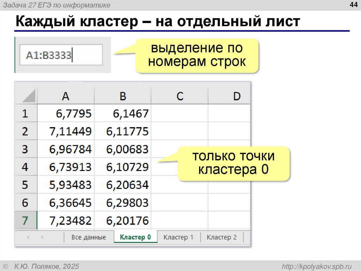Image resolution: width=361 pixels, height=271 pixels.
Task: Click the right sheet navigation arrow
Action: (42, 237)
